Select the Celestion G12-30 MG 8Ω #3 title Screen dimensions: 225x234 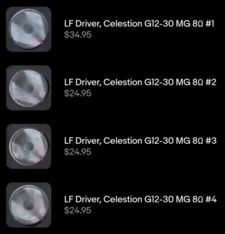[x=140, y=141]
